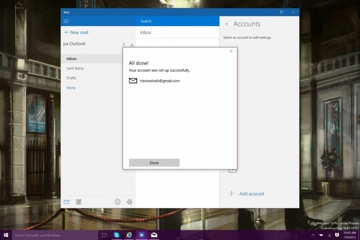The width and height of the screenshot is (360, 240).
Task: Switch to Mail using bottom envelope icon
Action: (66, 202)
